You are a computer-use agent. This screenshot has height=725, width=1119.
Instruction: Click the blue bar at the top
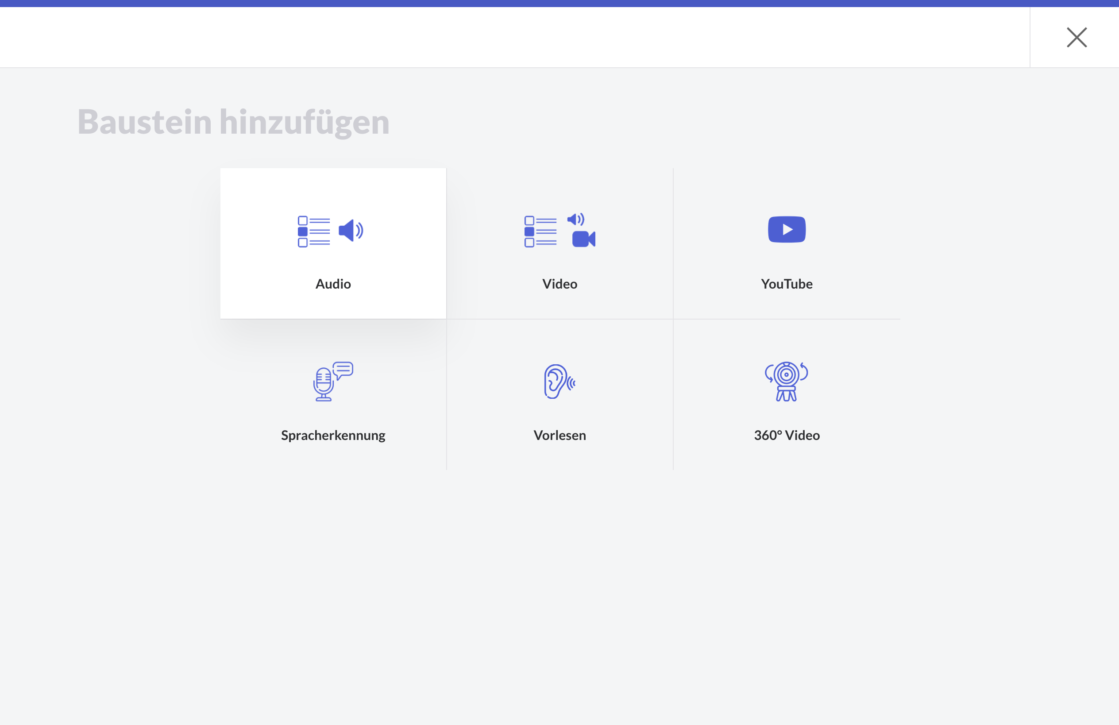point(559,3)
